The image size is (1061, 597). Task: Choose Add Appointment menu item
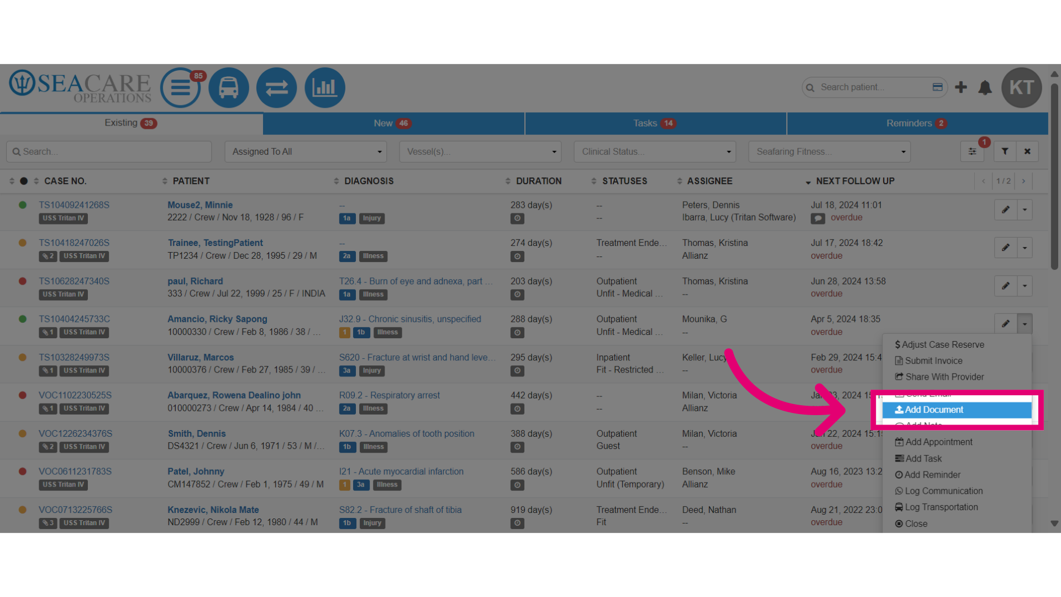957,442
